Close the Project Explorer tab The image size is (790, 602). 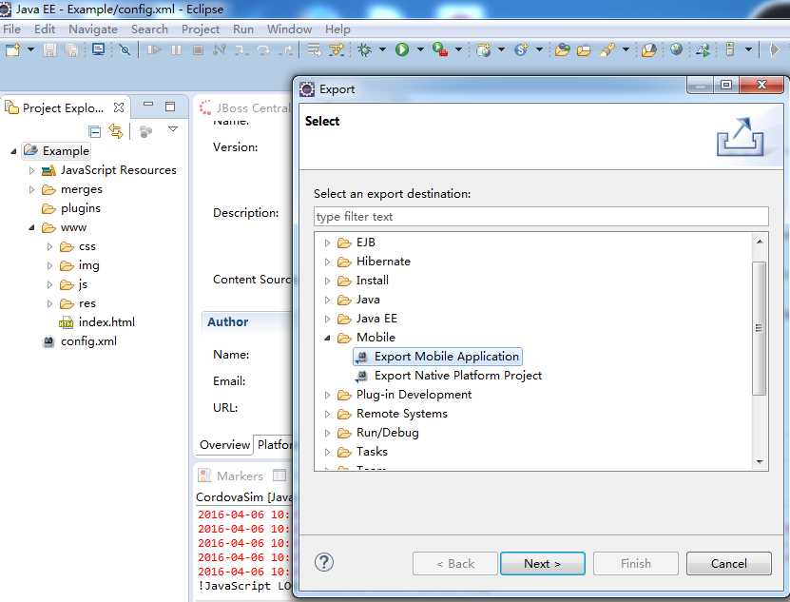click(x=119, y=107)
